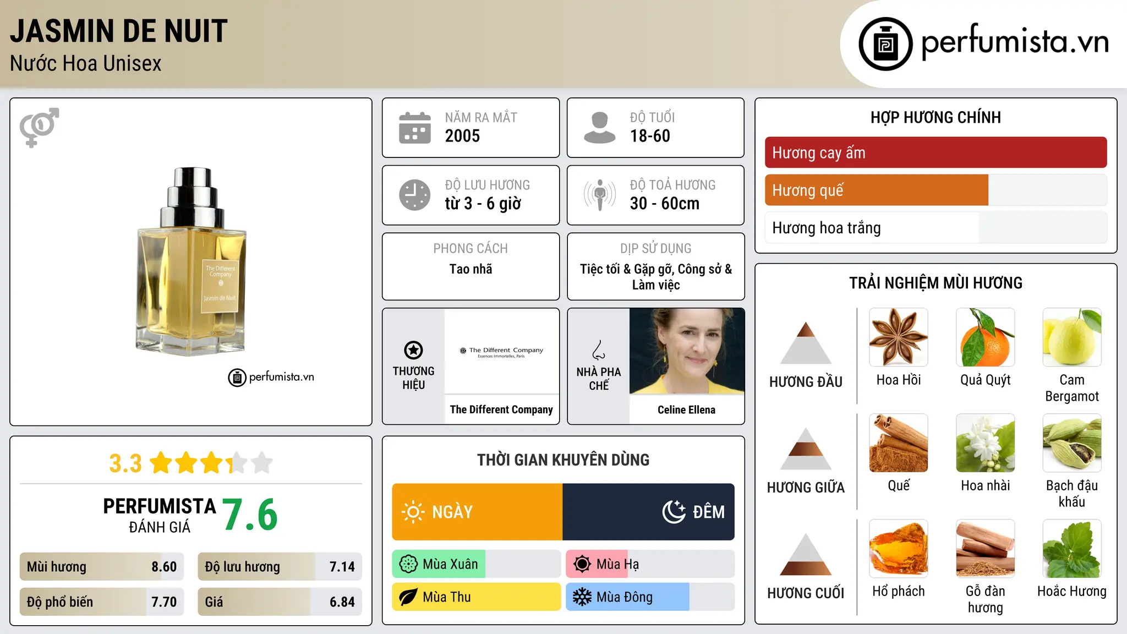Click the Gỗ đàn hương sandalwood image
The width and height of the screenshot is (1127, 634).
(986, 549)
